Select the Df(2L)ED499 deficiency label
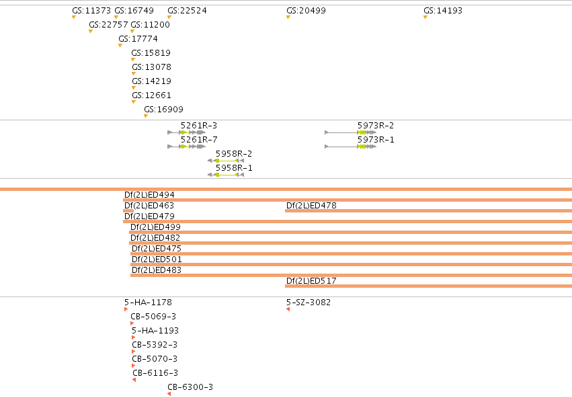The height and width of the screenshot is (398, 572). tap(155, 227)
